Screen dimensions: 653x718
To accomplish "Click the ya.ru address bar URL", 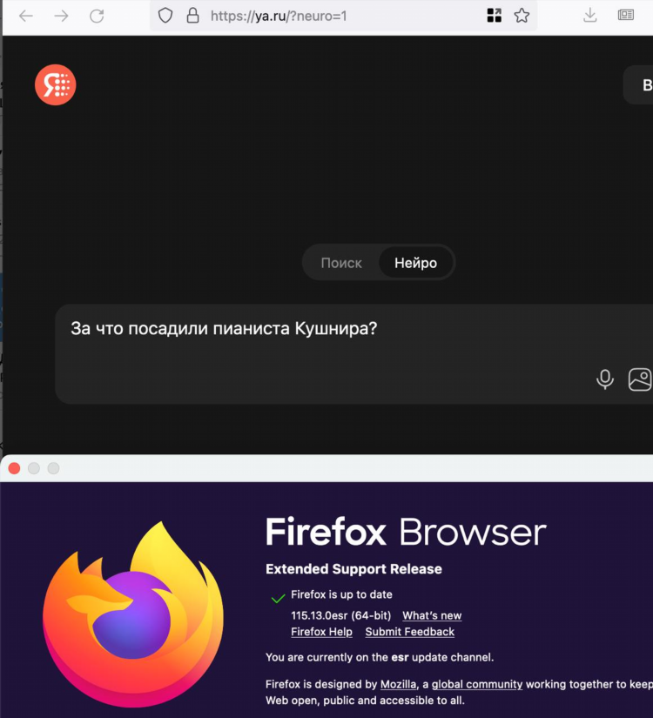I will click(279, 16).
